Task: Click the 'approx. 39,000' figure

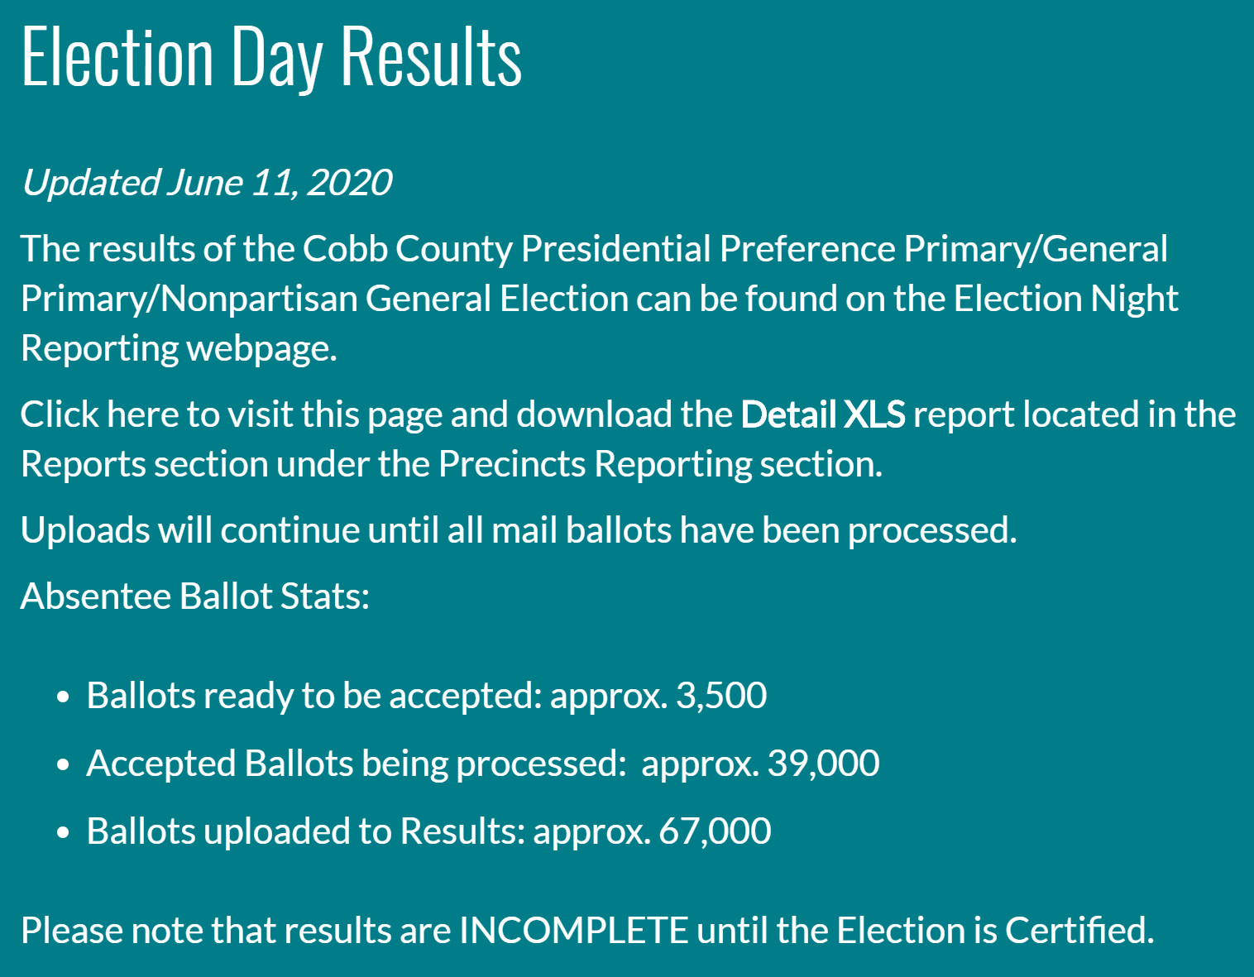Action: [x=760, y=764]
